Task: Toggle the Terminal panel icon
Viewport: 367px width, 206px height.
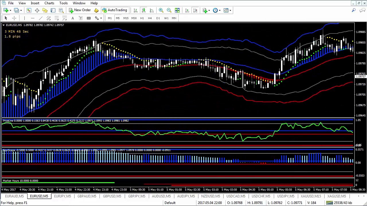Action: click(53, 10)
